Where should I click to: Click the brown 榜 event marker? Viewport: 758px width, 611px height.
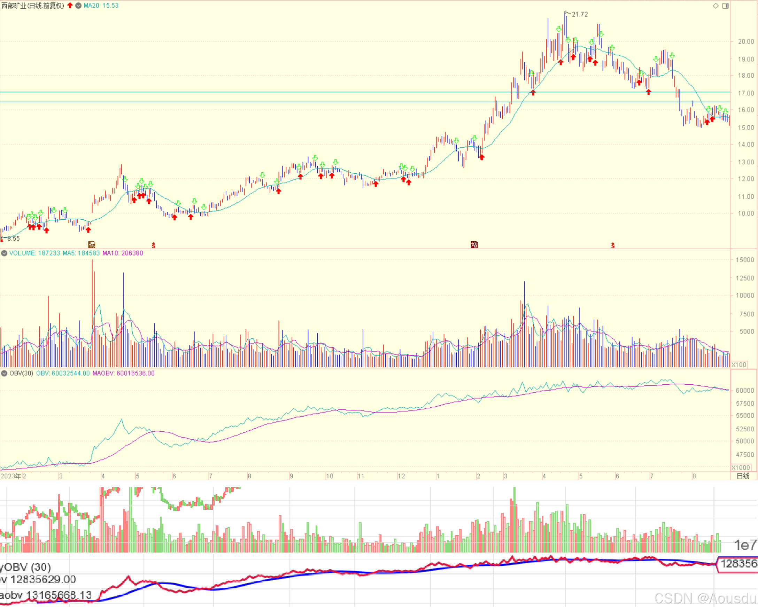coord(92,245)
